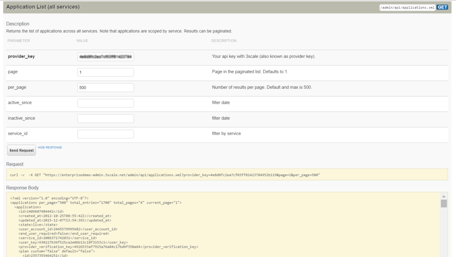Click the response body scrollbar thumb
The height and width of the screenshot is (257, 456).
444,203
